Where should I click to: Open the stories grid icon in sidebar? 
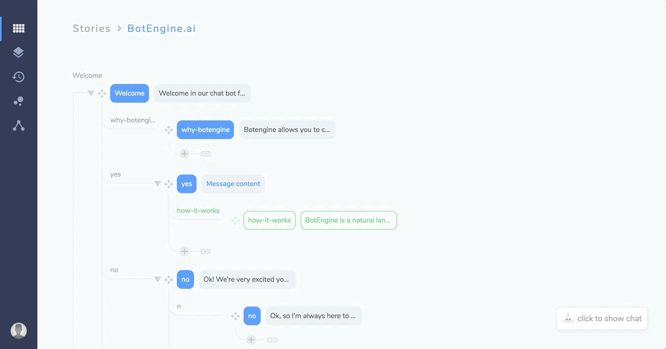(19, 28)
